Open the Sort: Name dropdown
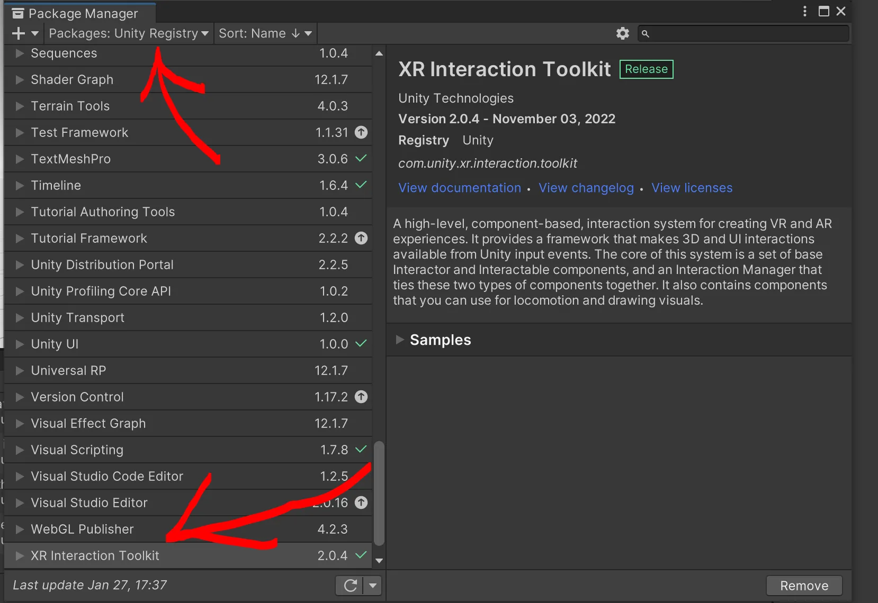 click(266, 33)
